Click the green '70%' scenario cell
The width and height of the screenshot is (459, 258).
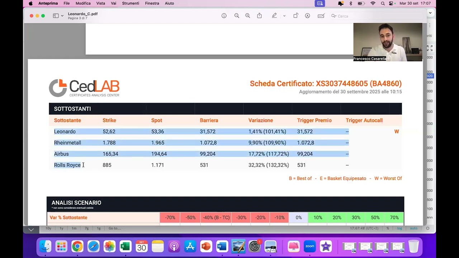394,218
